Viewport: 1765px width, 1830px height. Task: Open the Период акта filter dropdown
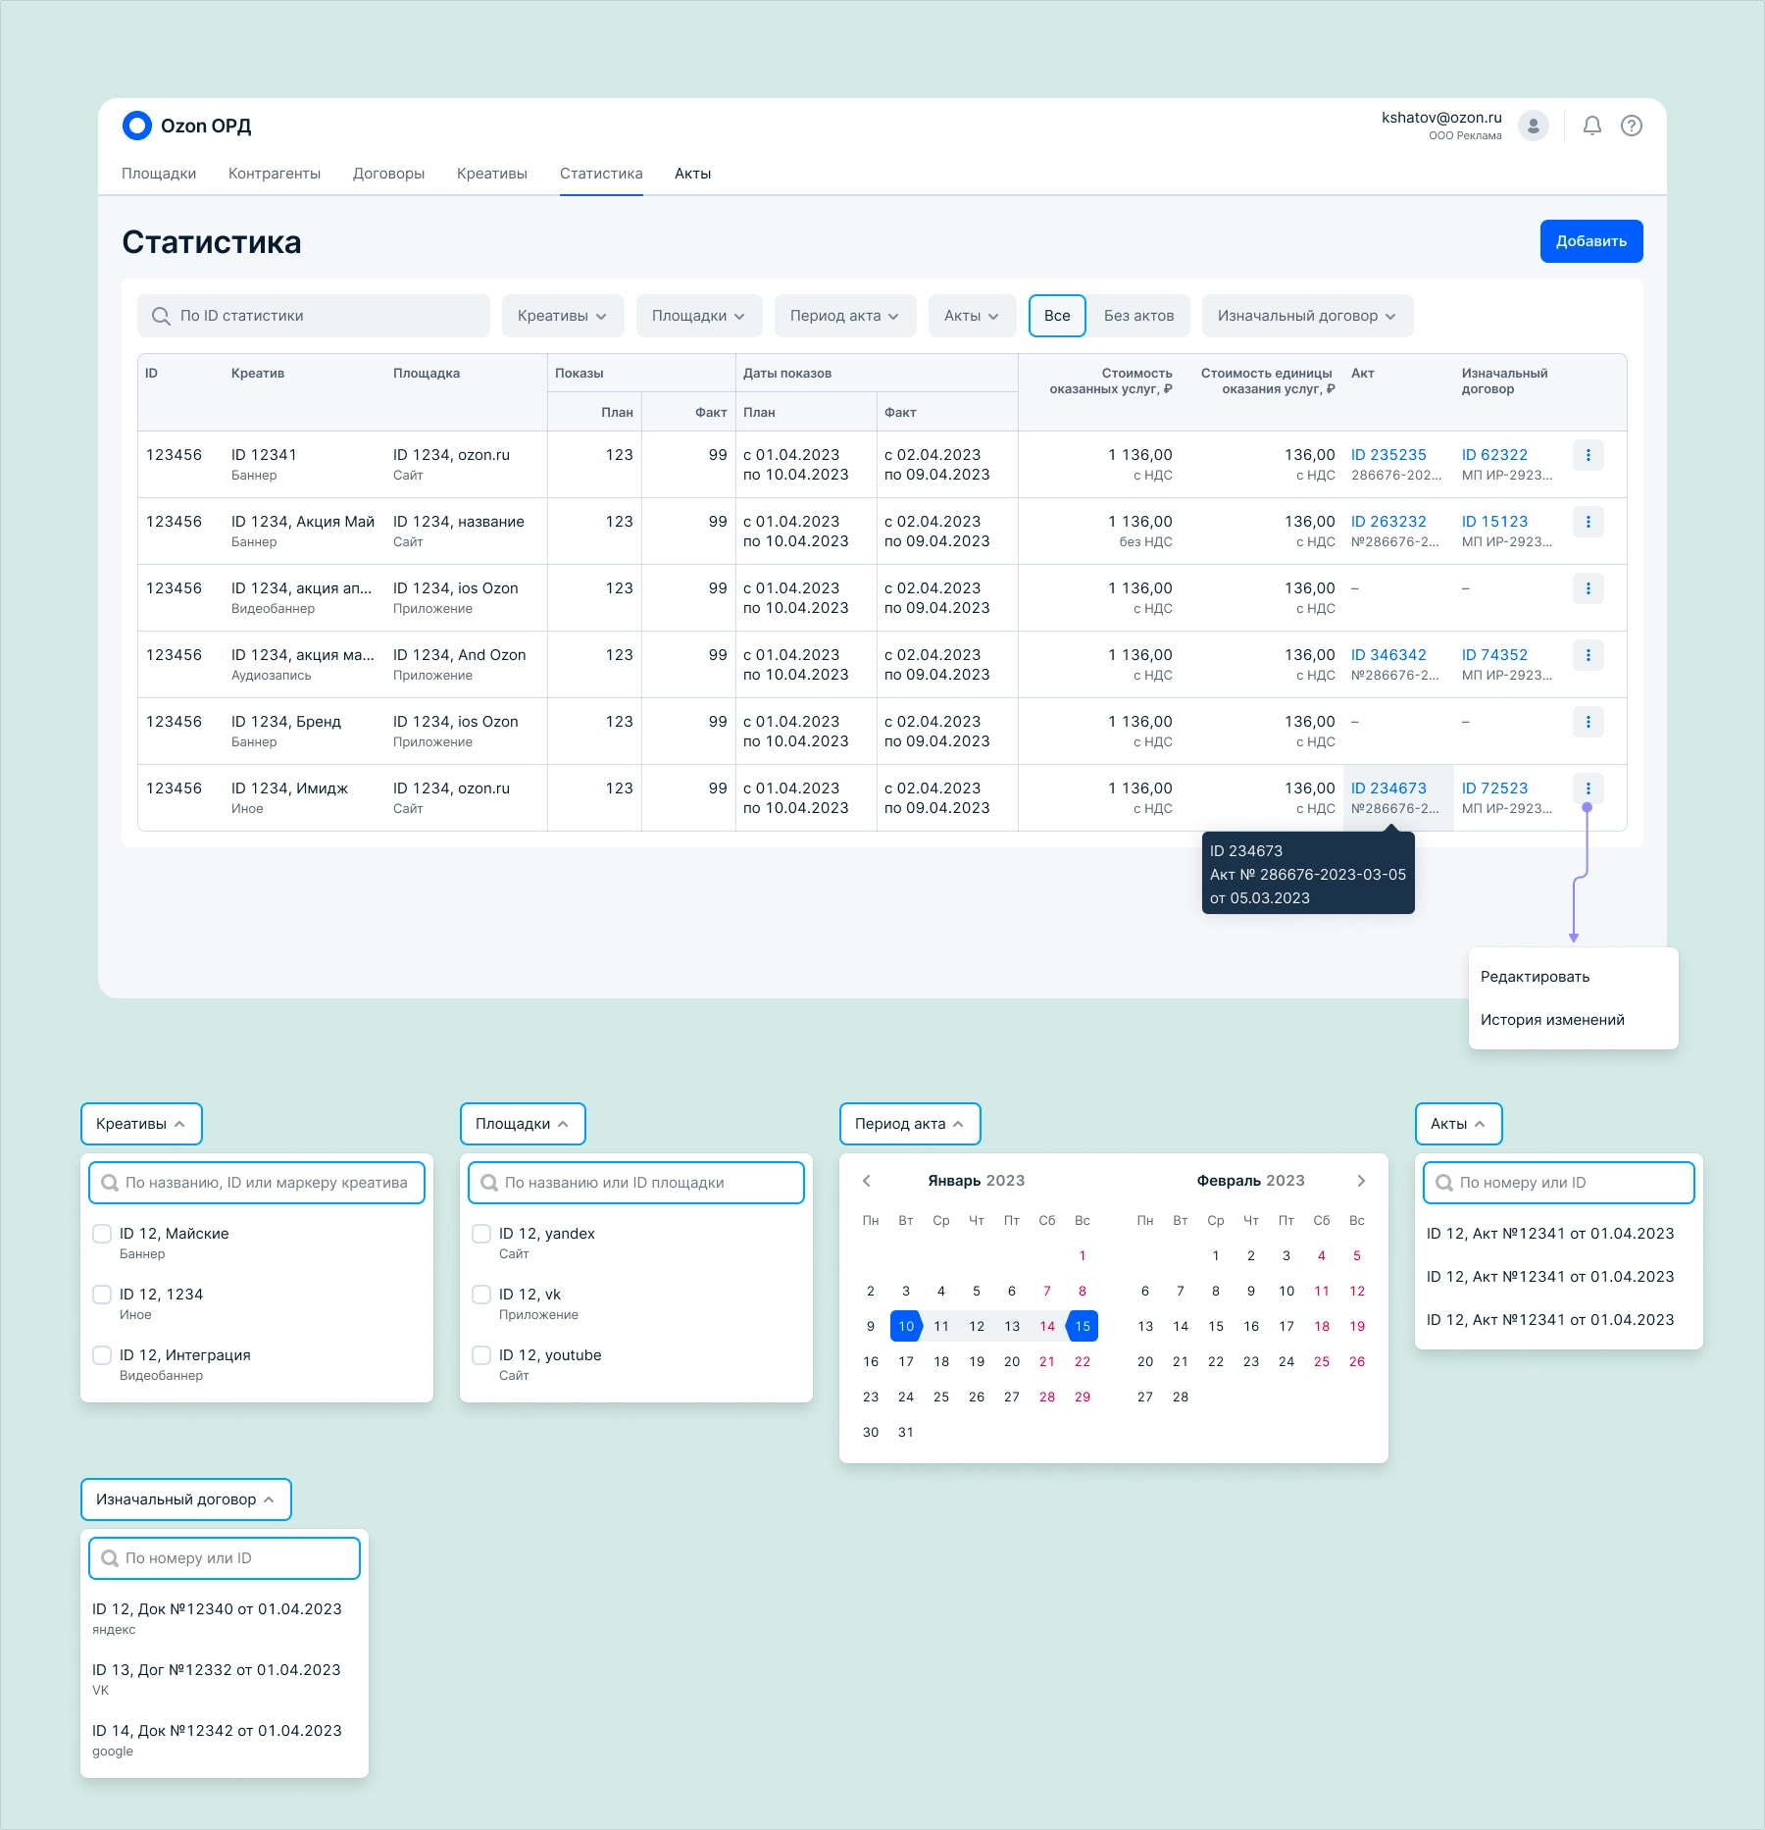(x=845, y=316)
